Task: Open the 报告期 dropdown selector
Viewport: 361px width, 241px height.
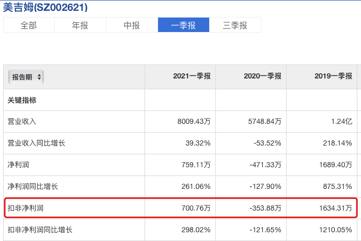Action: point(26,77)
